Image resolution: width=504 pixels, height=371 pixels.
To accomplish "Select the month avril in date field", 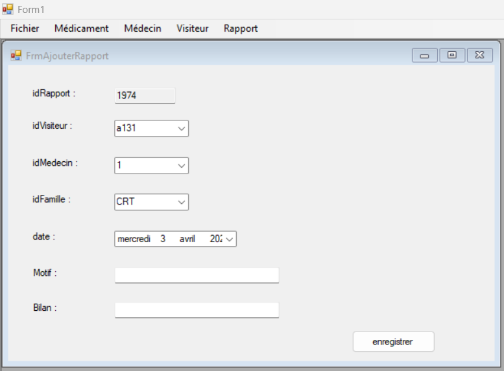I will click(187, 239).
